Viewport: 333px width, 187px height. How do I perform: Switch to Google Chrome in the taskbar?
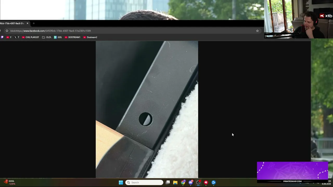[183, 182]
